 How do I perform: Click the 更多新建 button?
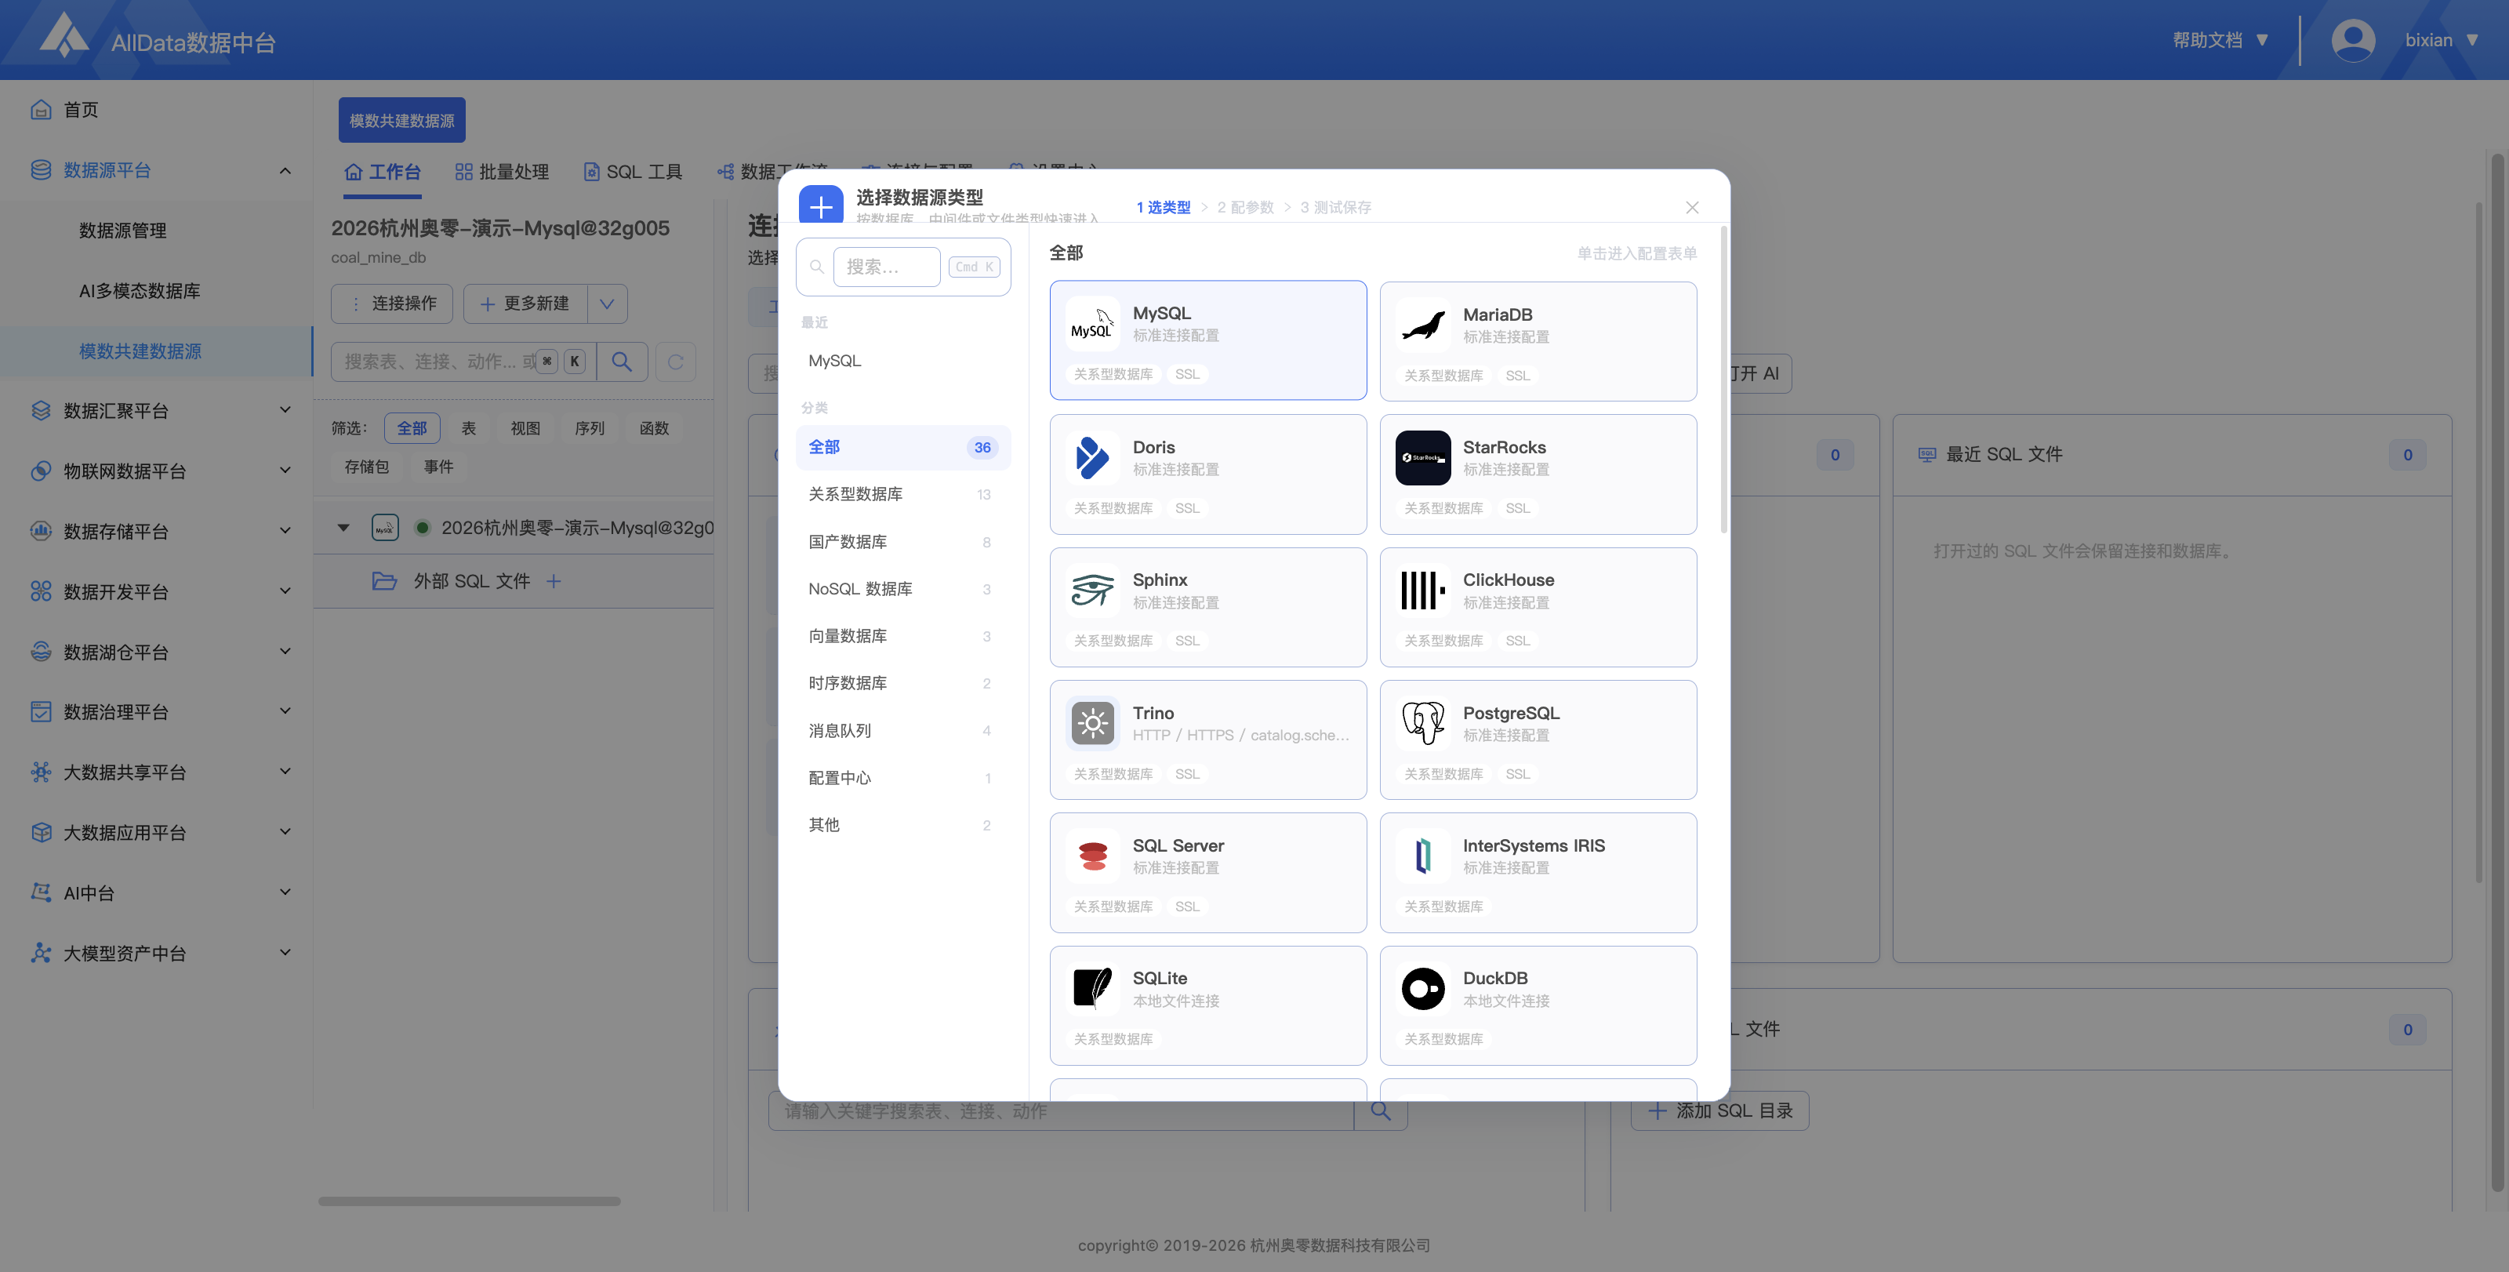pyautogui.click(x=526, y=303)
